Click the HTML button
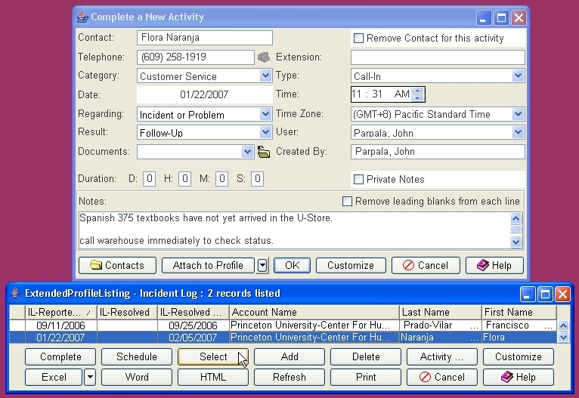Viewport: 579px width, 398px height. tap(213, 377)
